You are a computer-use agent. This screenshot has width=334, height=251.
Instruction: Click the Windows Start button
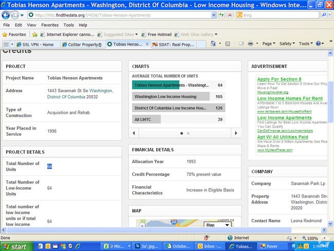14,246
